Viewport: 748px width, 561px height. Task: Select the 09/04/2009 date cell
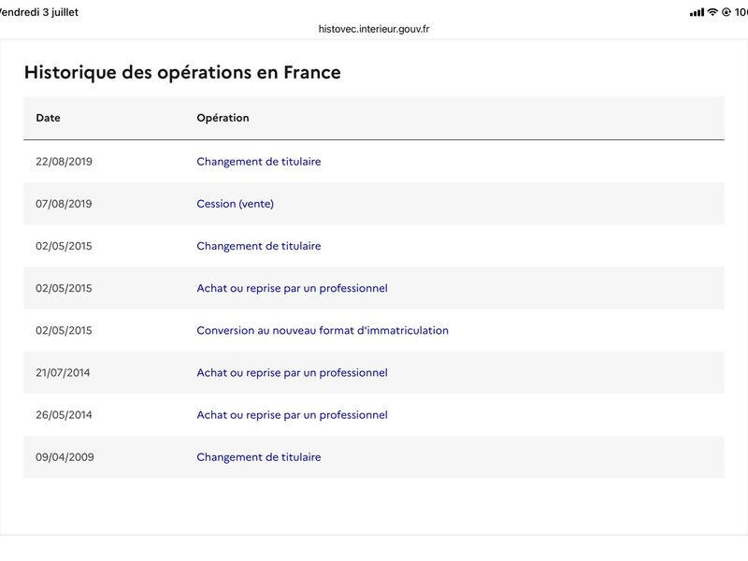click(65, 457)
